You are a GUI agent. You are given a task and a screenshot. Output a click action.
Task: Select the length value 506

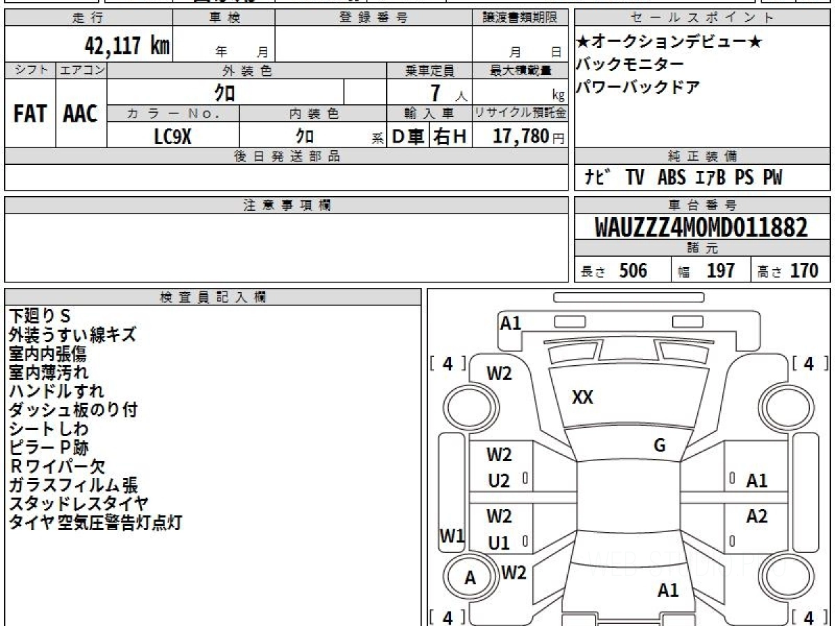pos(633,271)
